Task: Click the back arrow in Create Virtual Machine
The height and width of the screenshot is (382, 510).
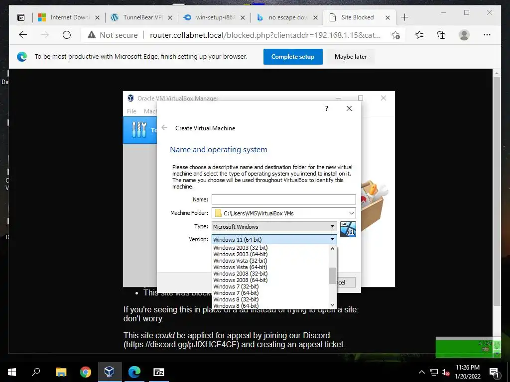Action: (164, 128)
